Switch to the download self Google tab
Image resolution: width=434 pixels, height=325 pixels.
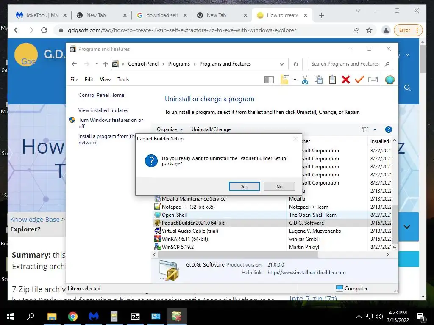(x=161, y=15)
